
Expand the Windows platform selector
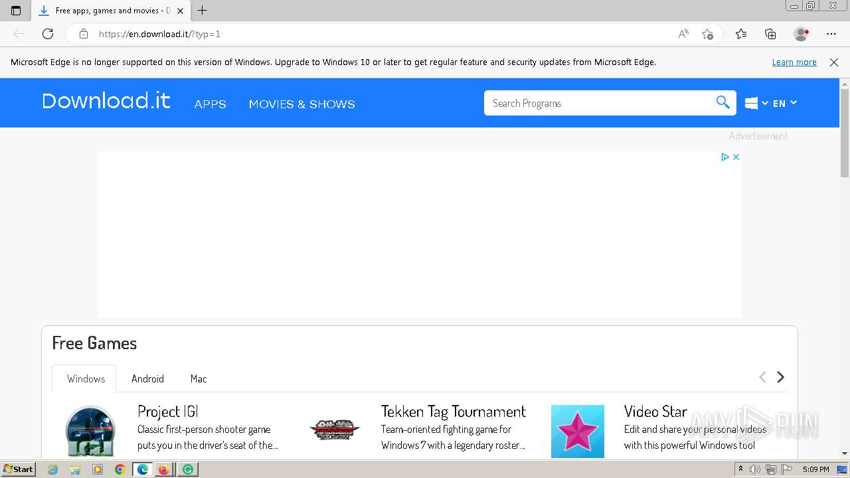click(756, 103)
